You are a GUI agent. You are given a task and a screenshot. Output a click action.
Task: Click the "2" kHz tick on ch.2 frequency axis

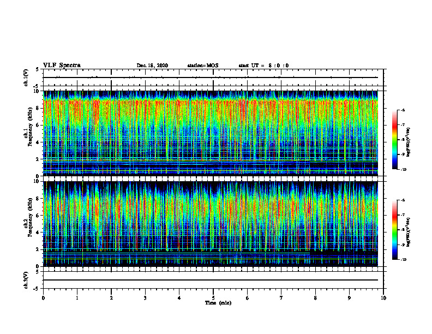pos(39,249)
